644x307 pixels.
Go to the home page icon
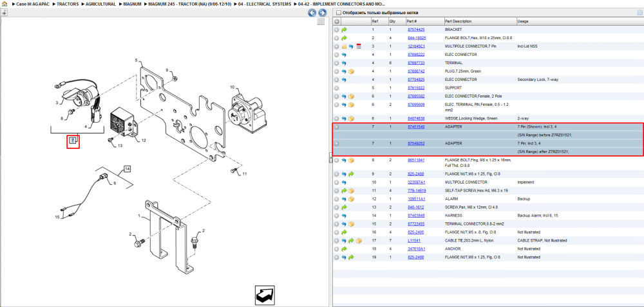point(5,4)
